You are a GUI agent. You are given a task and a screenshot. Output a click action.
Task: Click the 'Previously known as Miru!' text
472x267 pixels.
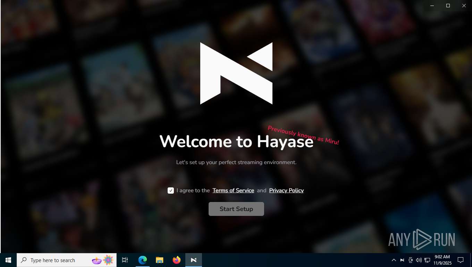click(303, 135)
